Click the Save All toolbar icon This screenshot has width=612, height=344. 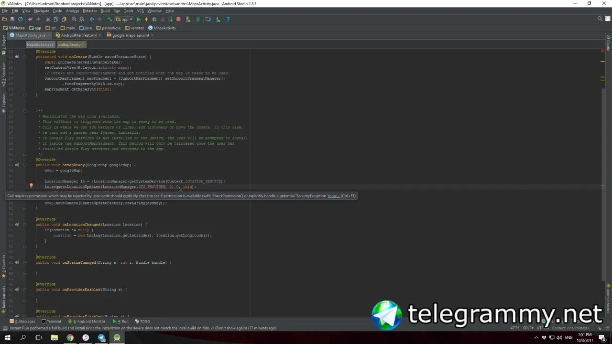pos(12,19)
